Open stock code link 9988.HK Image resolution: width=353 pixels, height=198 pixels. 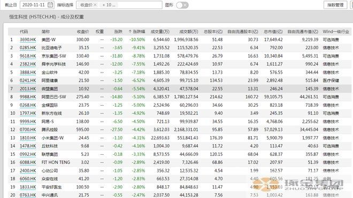pos(28,97)
